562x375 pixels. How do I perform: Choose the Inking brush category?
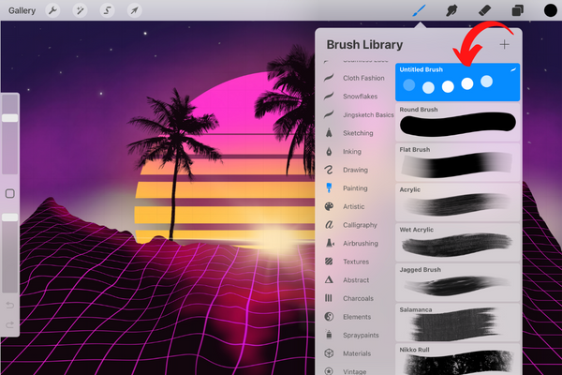tap(352, 151)
